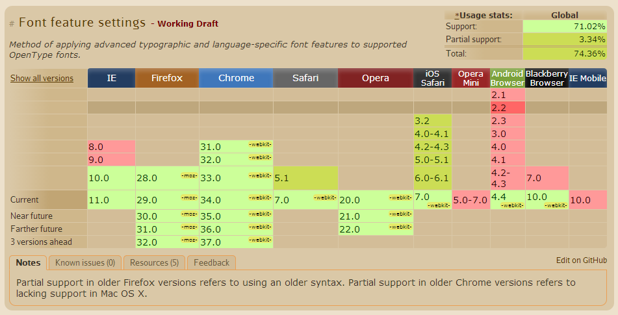Screen dimensions: 618x315
Task: Click the Android Browser 2.2 cell
Action: 508,108
